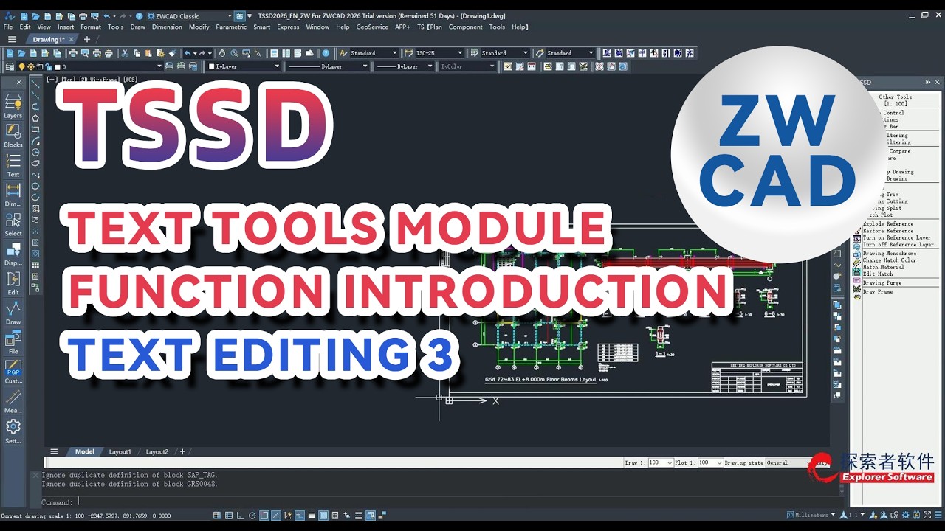Click the Help question mark icon
Viewport: 945px width, 531px height.
[x=326, y=53]
